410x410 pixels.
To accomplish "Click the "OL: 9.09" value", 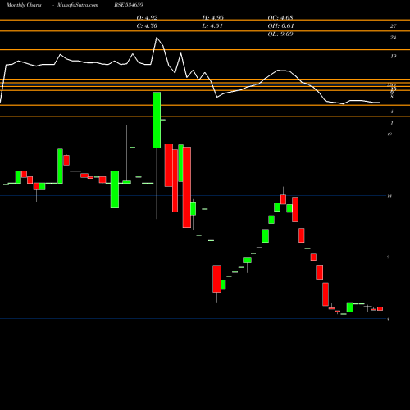I will pos(280,34).
